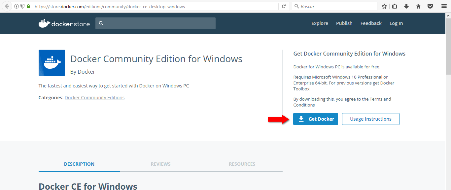Screen dimensions: 451x190
Task: Reload the page with the refresh icon
Action: click(284, 7)
